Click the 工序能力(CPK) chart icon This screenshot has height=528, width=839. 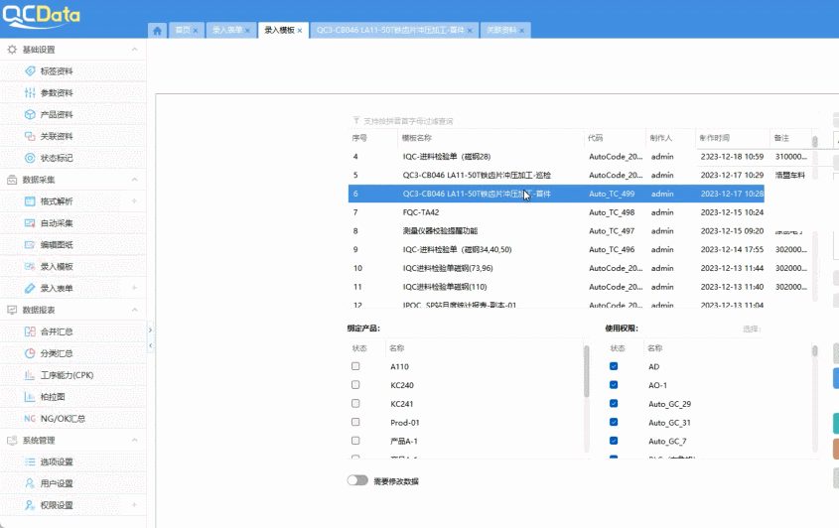pyautogui.click(x=30, y=375)
